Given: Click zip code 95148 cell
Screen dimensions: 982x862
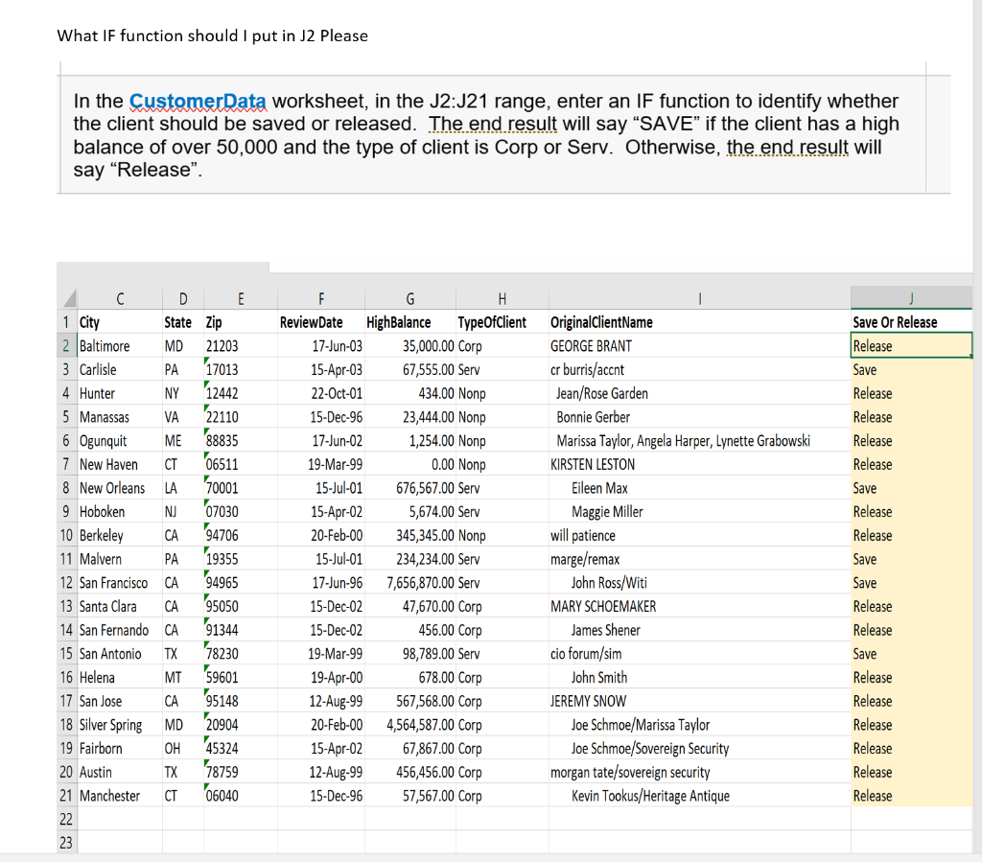Looking at the screenshot, I should (x=241, y=701).
